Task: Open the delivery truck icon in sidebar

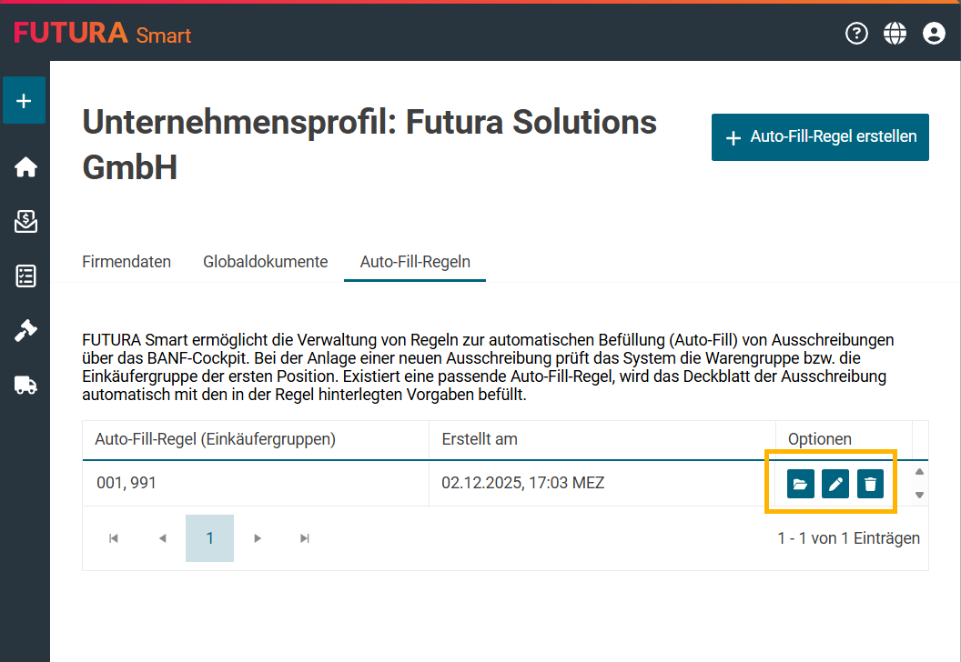Action: pos(25,386)
